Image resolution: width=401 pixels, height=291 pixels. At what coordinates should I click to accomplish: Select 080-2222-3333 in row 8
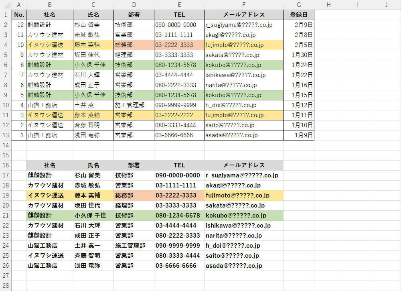point(179,85)
